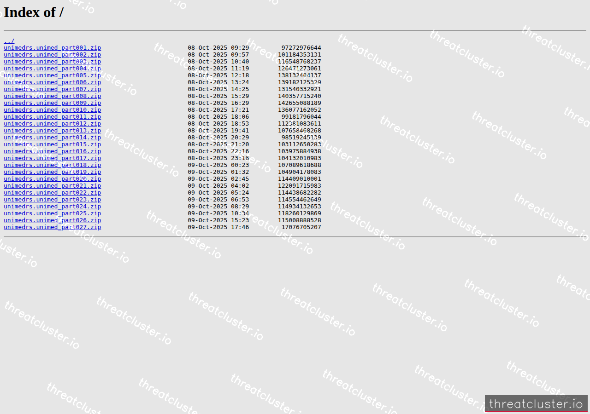This screenshot has width=590, height=414.
Task: Download unimedrs.unimed_part015.zip
Action: click(x=53, y=144)
